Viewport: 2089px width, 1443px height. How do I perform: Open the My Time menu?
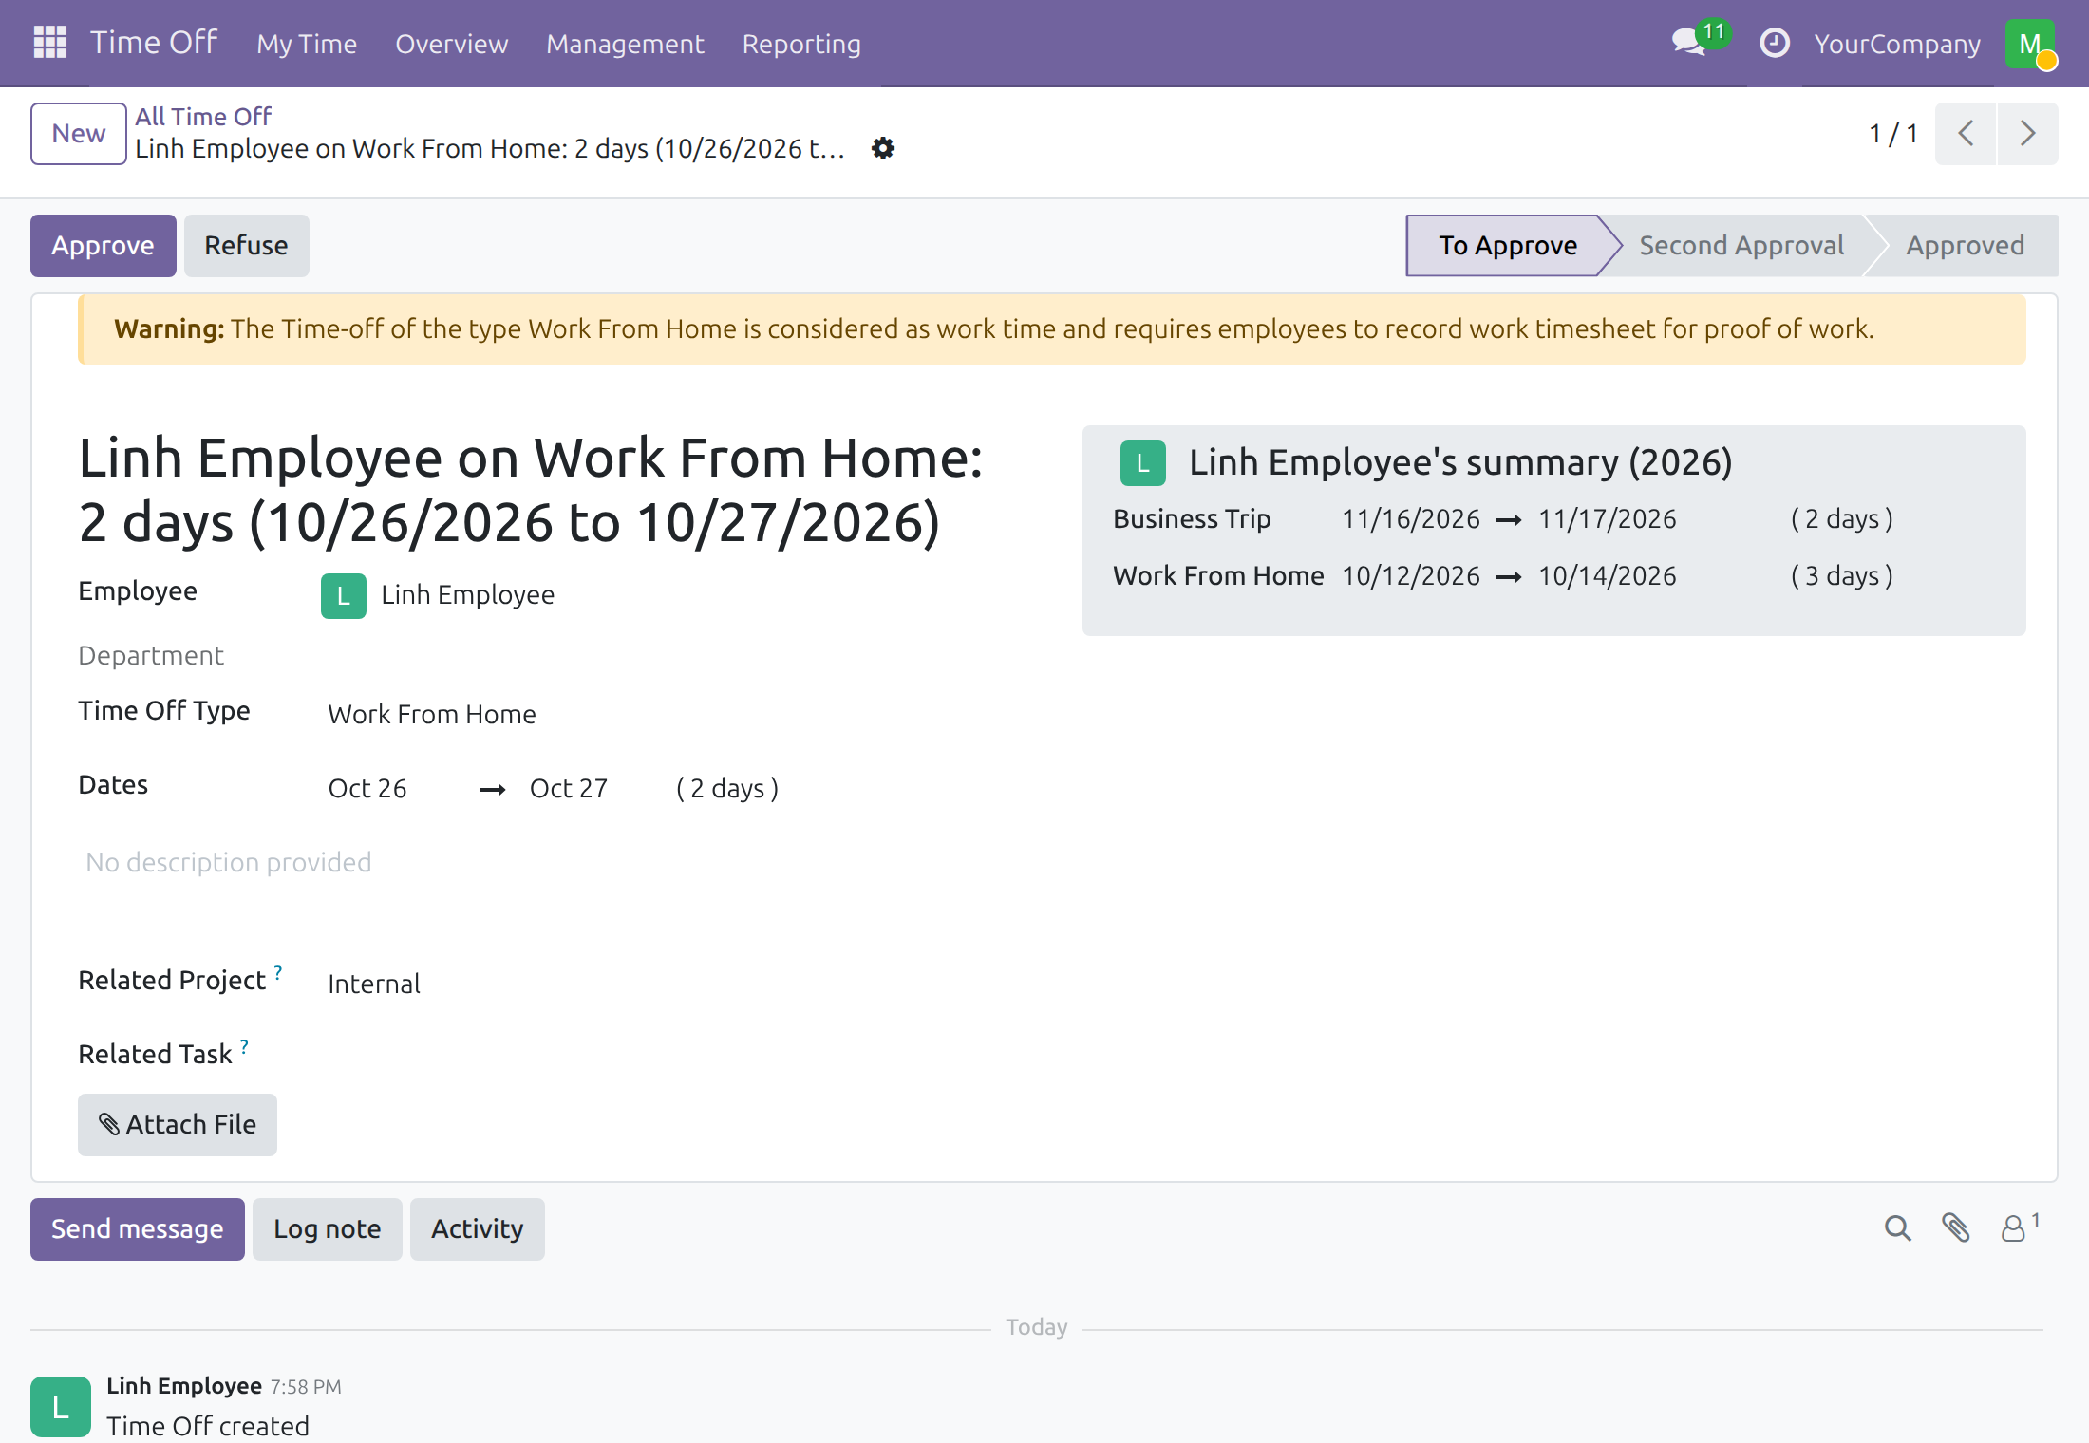click(x=307, y=44)
